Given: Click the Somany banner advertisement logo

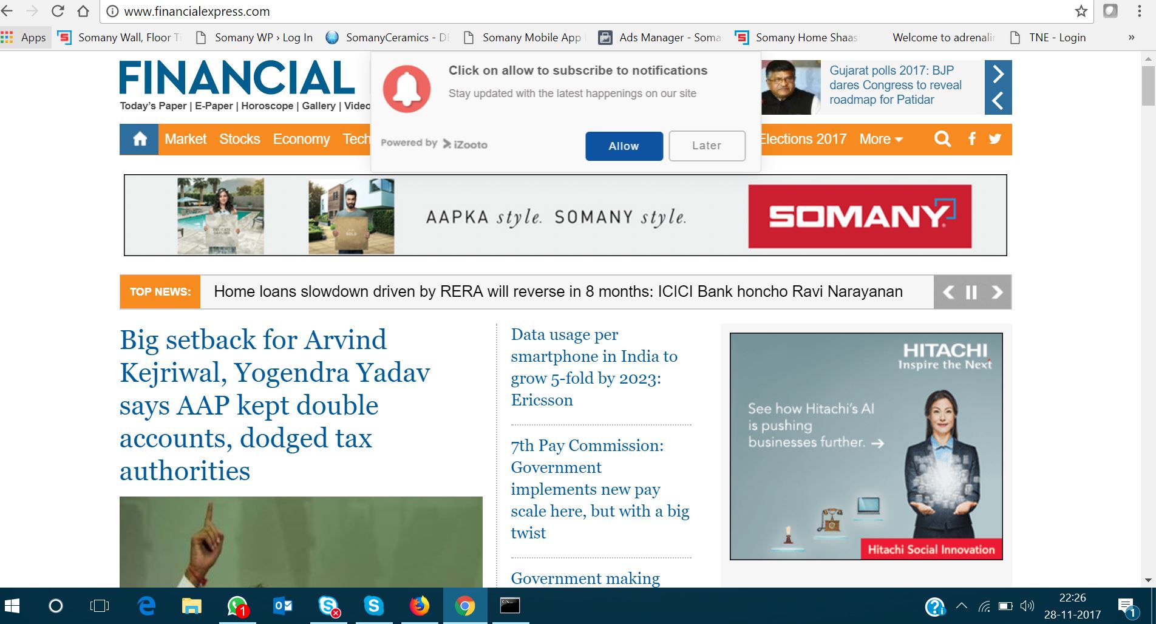Looking at the screenshot, I should [860, 216].
